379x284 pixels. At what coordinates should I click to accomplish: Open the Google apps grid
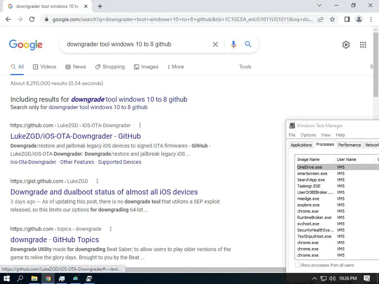point(363,45)
